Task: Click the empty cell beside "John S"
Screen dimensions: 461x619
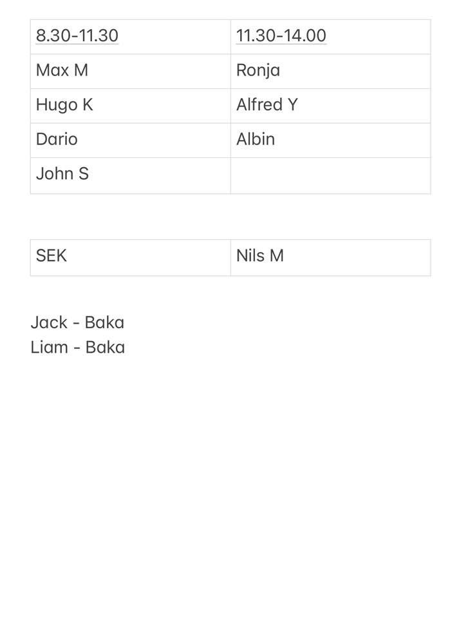Action: coord(330,175)
